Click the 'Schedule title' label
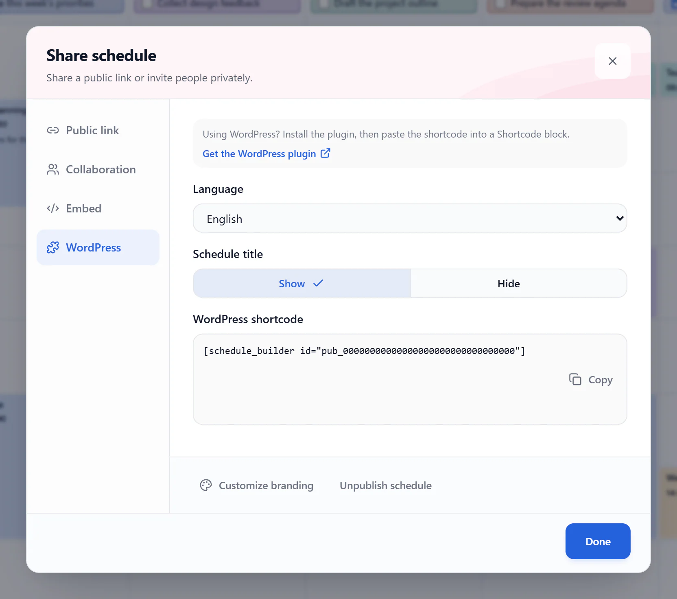This screenshot has height=599, width=677. (228, 254)
